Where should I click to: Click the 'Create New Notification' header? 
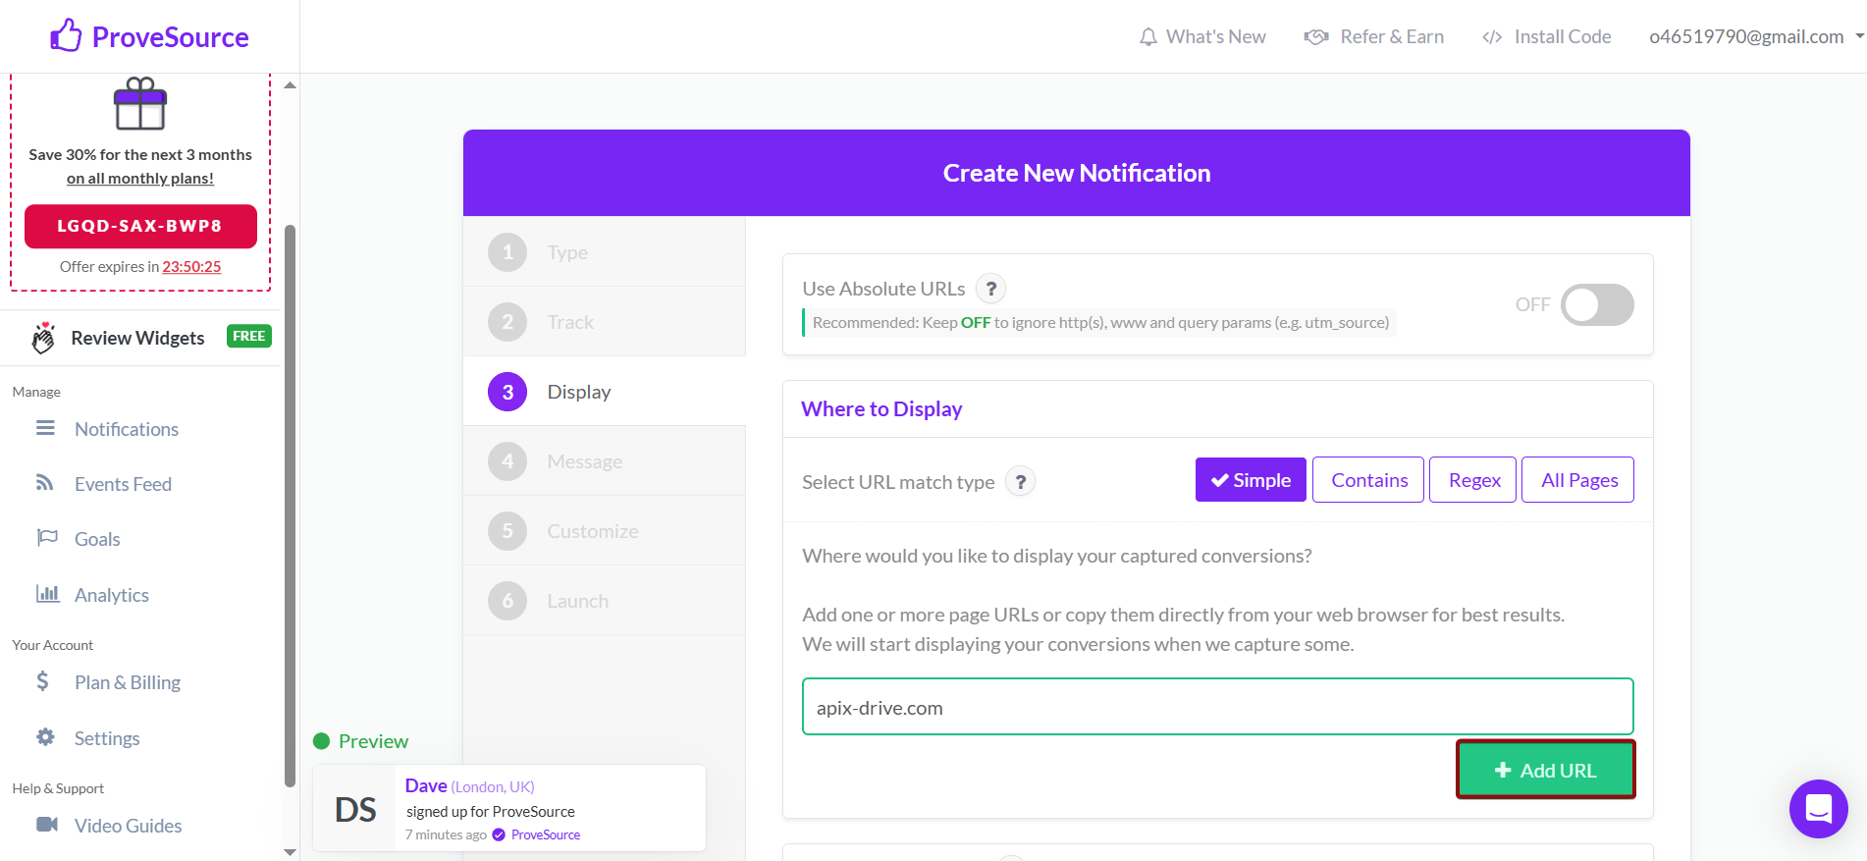coord(1077,173)
